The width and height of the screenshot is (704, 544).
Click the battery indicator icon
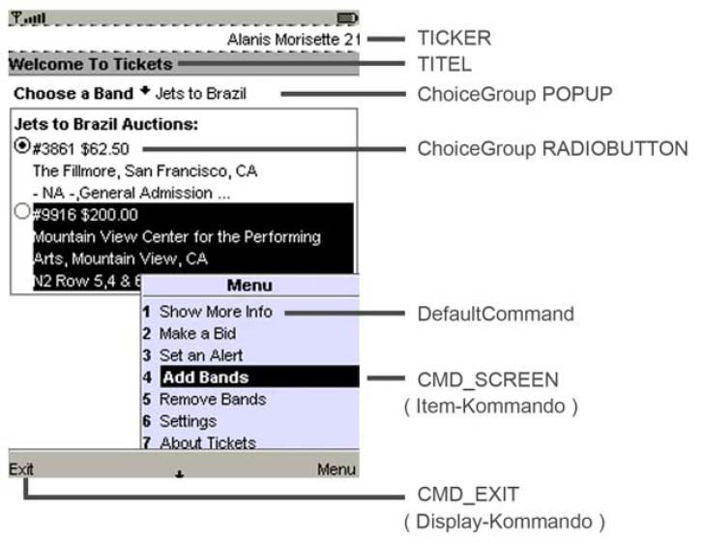(346, 18)
